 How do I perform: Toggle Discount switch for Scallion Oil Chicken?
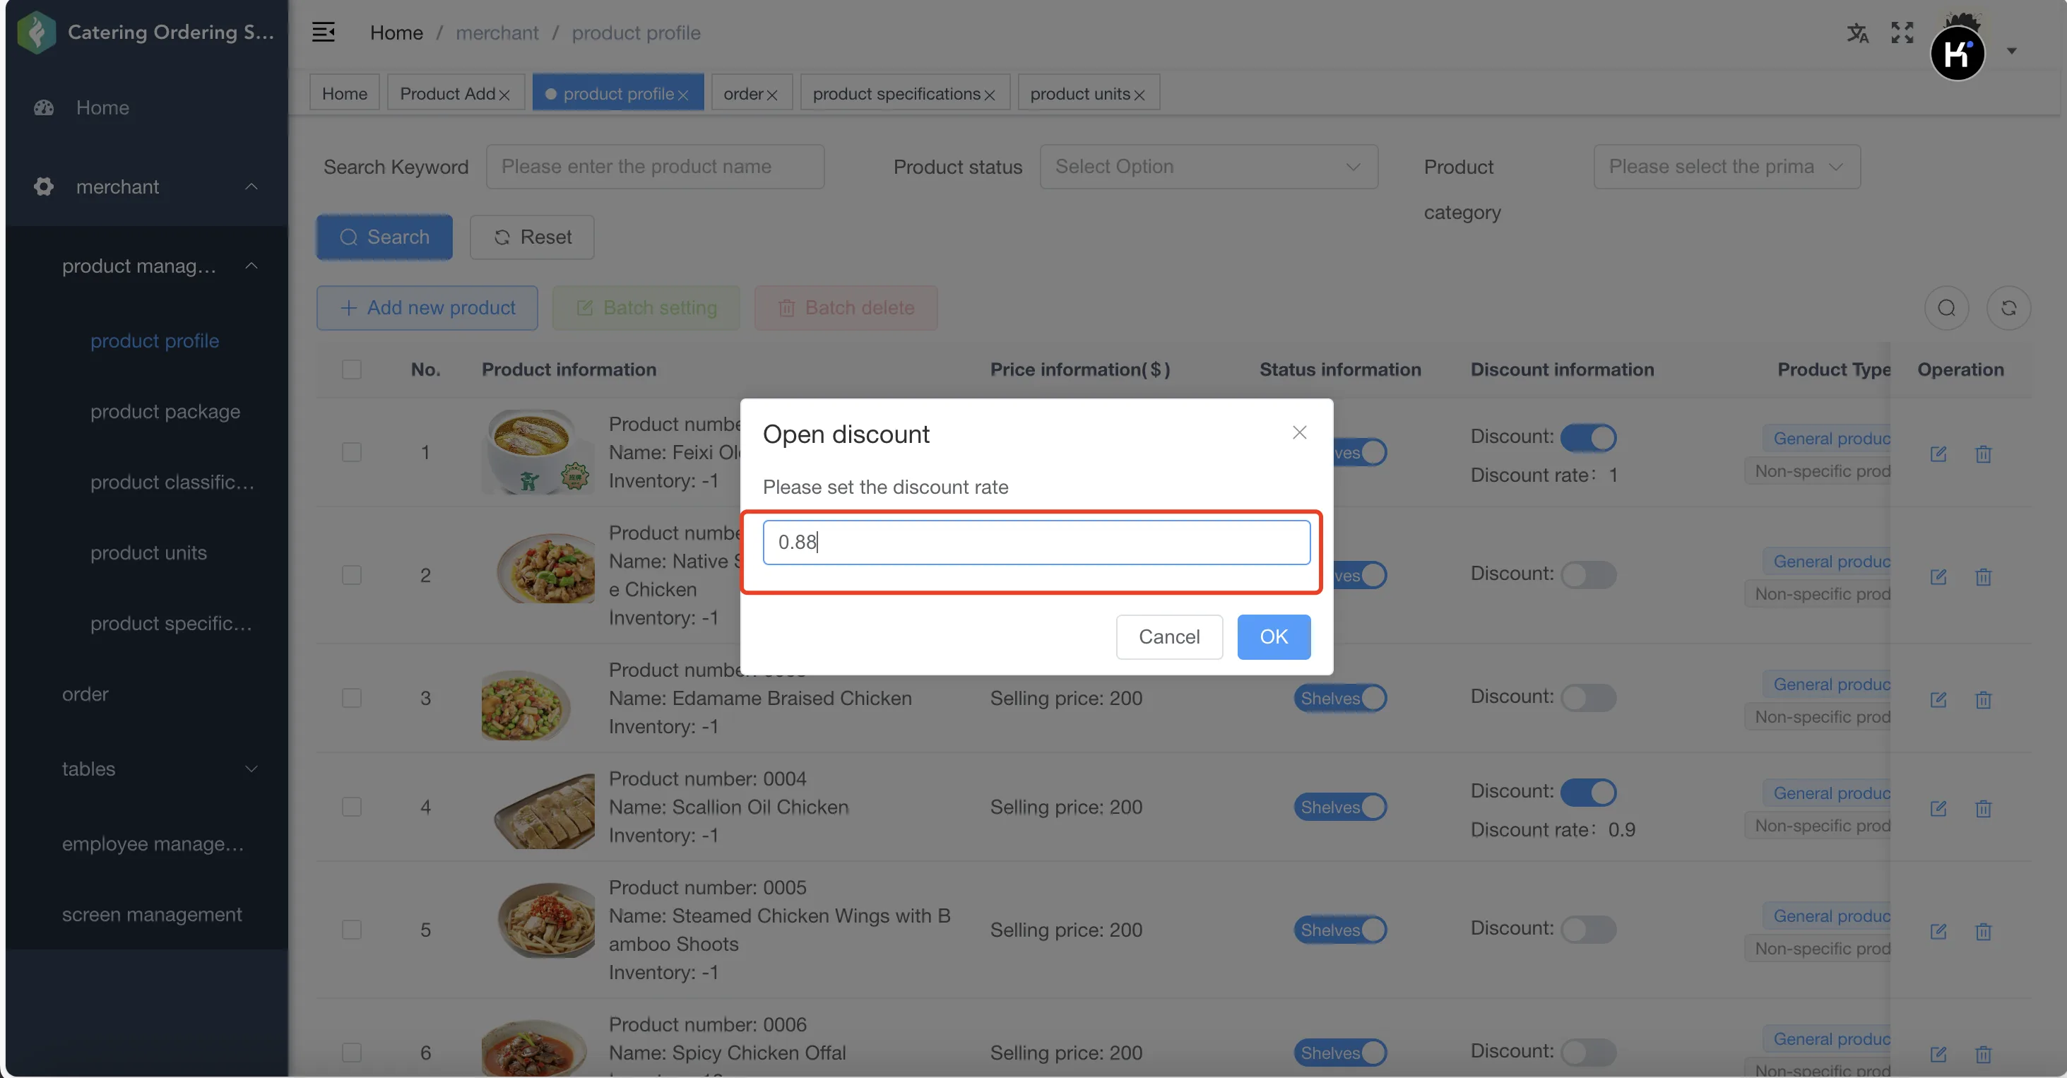[x=1588, y=793]
